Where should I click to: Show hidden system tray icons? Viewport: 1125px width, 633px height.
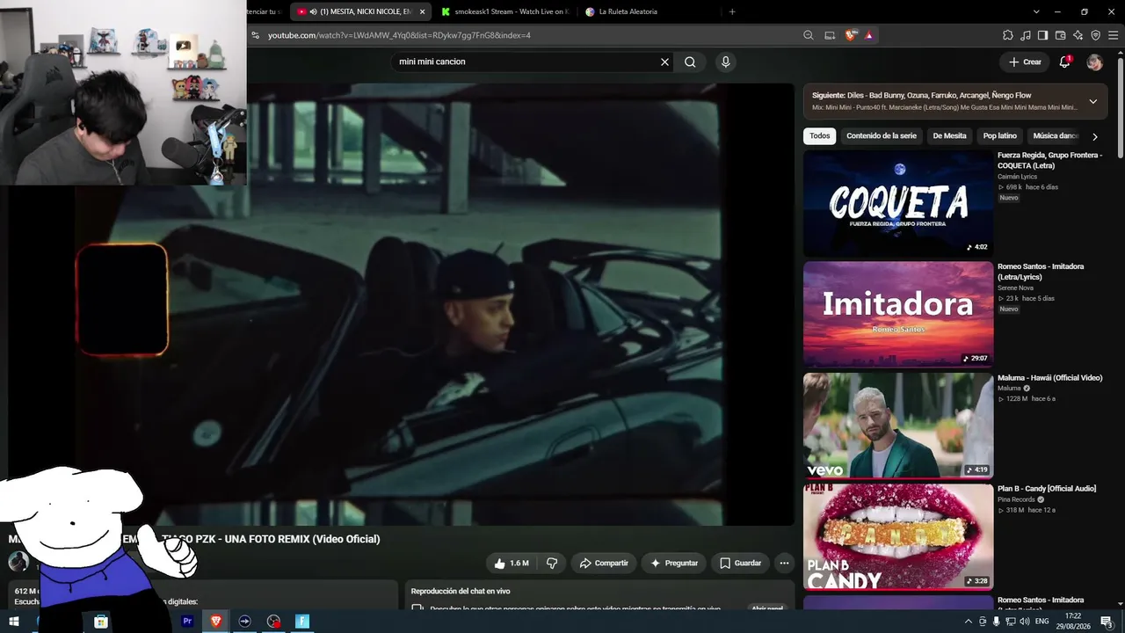tap(969, 622)
